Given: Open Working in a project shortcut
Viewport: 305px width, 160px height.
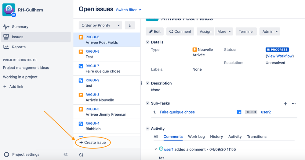Looking at the screenshot, I should point(20,77).
